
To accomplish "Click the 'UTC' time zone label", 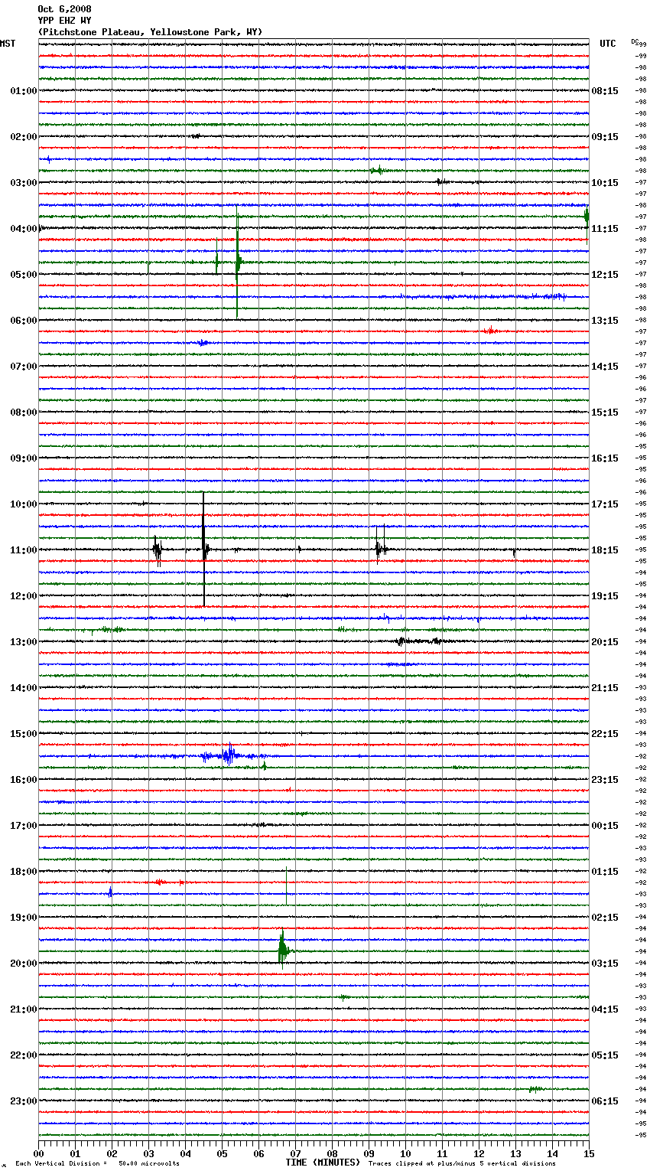I will click(607, 44).
